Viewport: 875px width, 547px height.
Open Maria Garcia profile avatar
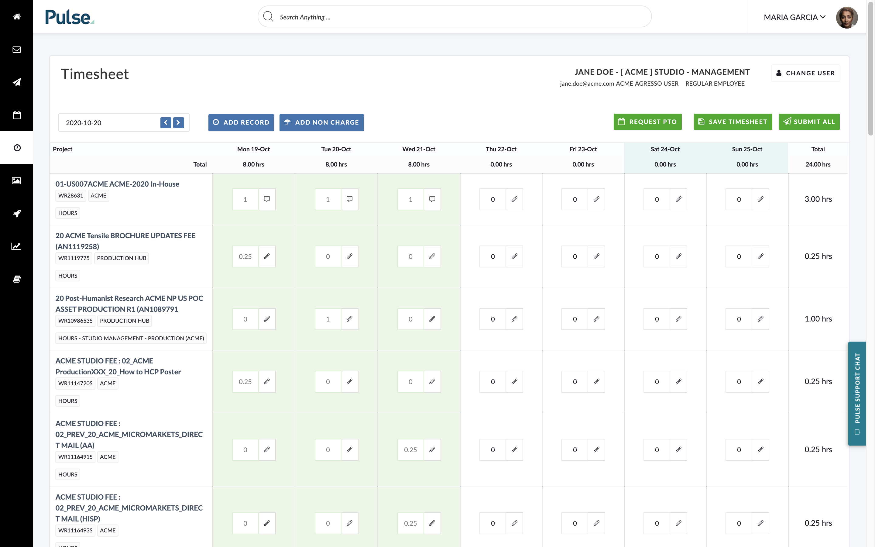[847, 17]
